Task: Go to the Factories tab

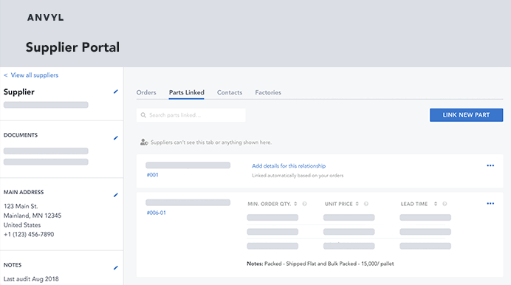Action: 268,92
